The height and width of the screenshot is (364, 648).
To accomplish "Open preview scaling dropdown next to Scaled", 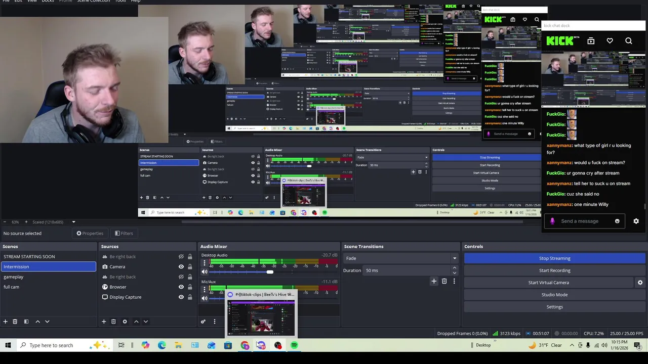I will click(x=73, y=222).
